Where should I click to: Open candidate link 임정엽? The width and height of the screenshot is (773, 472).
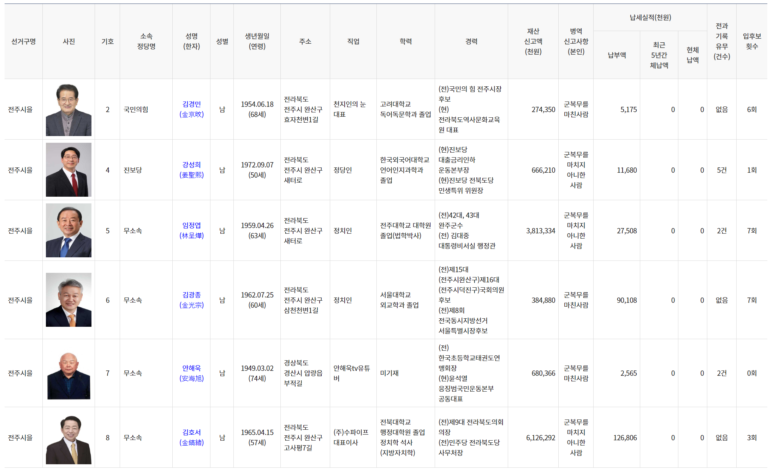191,226
